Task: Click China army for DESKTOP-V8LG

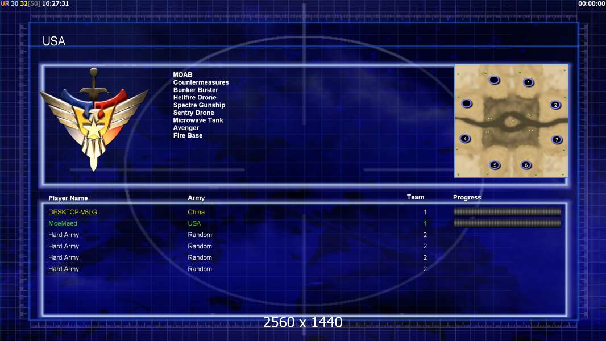Action: [x=196, y=212]
